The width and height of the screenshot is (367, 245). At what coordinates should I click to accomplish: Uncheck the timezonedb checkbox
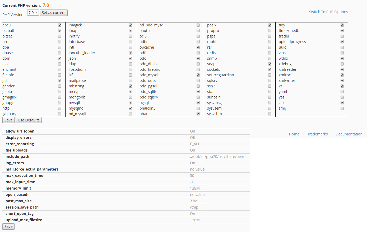coord(342,31)
